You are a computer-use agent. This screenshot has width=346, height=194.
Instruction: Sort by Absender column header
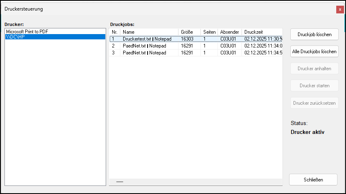(x=229, y=32)
